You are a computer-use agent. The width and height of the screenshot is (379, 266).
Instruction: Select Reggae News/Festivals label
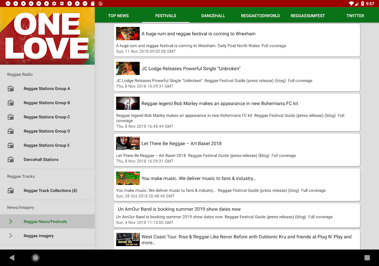pyautogui.click(x=45, y=221)
